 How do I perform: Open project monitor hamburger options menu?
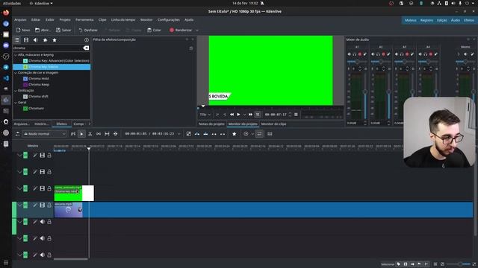(x=296, y=115)
